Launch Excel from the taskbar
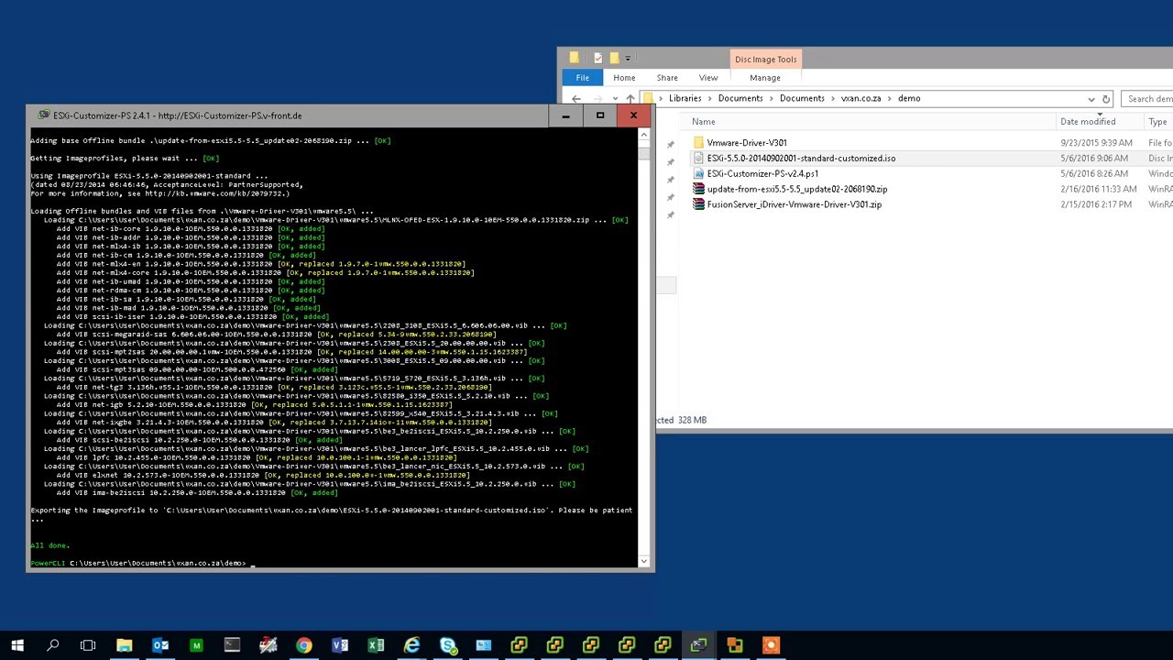The height and width of the screenshot is (660, 1173). 376,645
